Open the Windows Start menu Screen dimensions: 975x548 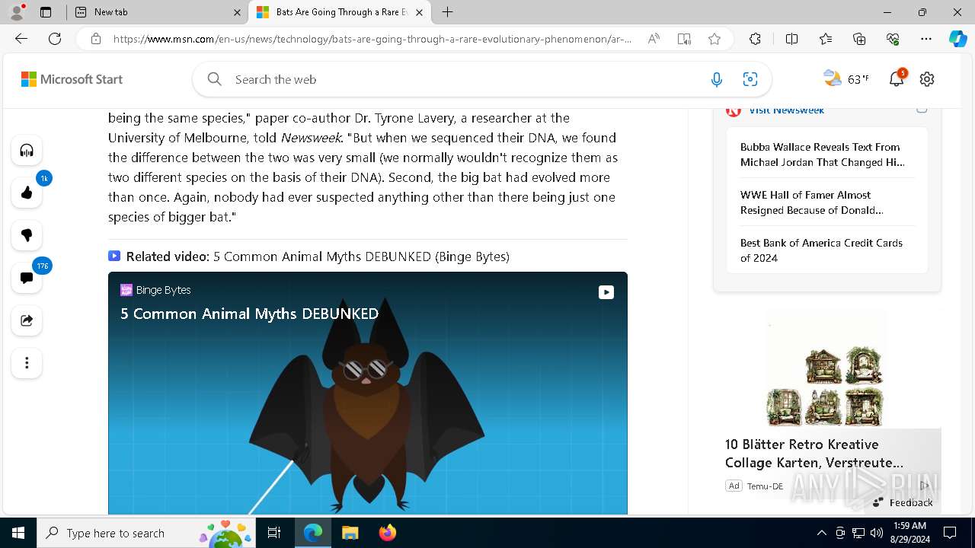(18, 533)
